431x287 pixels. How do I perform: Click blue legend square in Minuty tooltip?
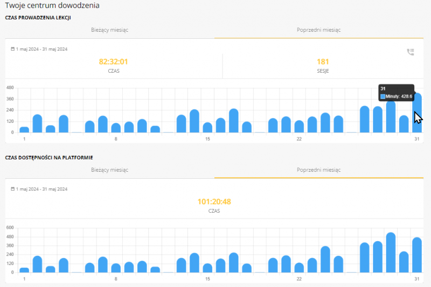tap(383, 96)
